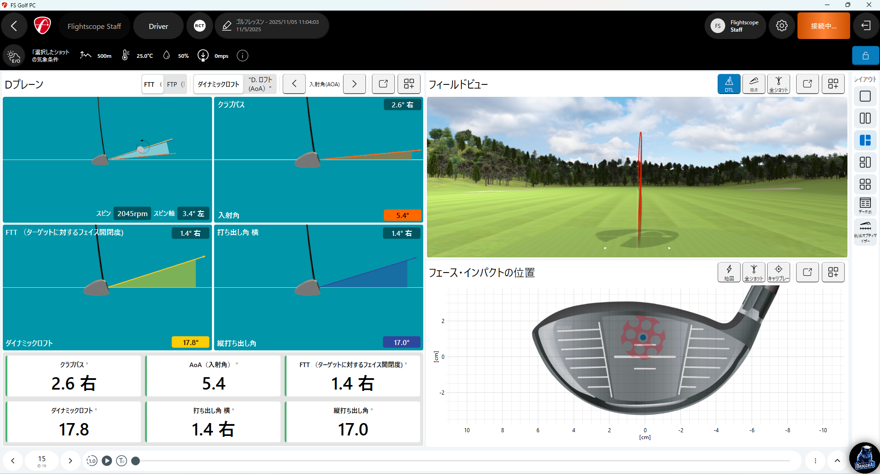Play the shot animation
880x474 pixels.
[107, 461]
